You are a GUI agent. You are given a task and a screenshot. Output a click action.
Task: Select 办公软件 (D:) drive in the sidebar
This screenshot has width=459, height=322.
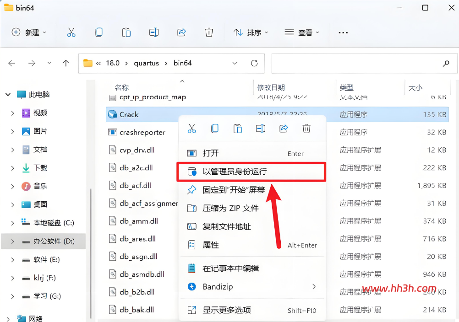(x=44, y=241)
